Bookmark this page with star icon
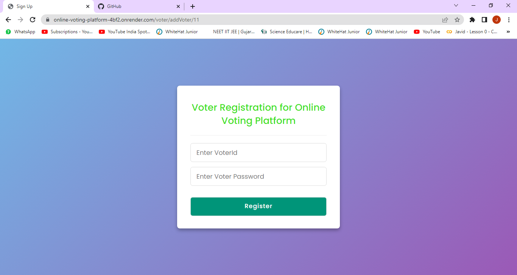This screenshot has width=517, height=275. pos(457,20)
